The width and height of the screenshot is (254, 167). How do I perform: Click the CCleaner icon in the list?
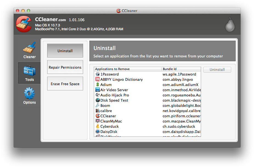click(x=98, y=116)
